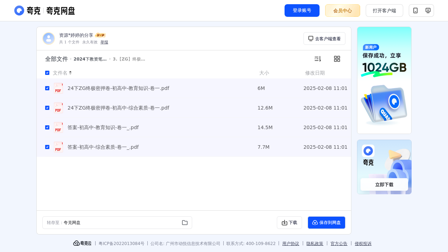Click the 下载 button

click(289, 223)
